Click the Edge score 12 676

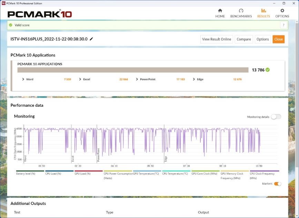tap(237, 79)
